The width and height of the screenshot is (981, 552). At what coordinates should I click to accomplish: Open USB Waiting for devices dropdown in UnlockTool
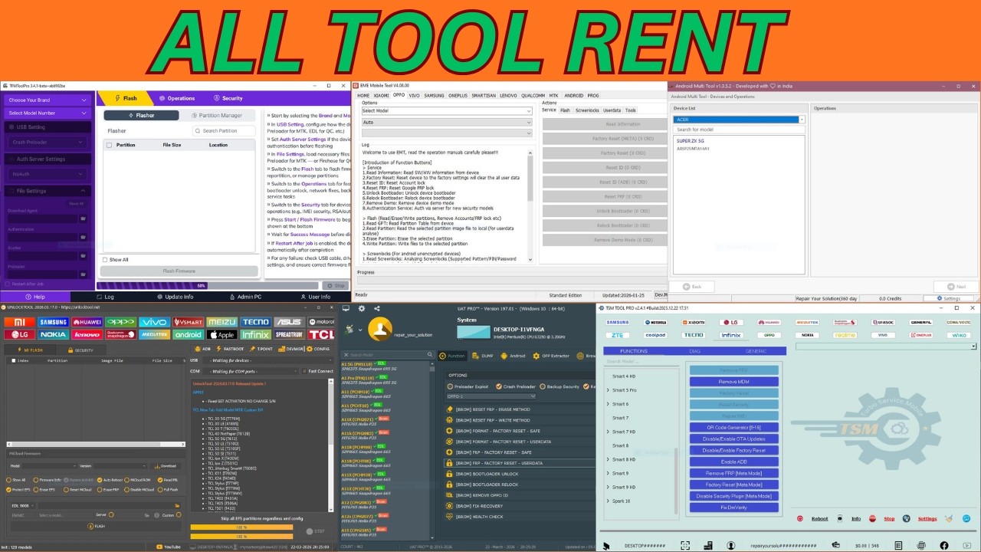(268, 360)
